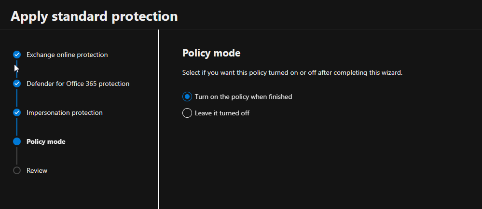This screenshot has height=209, width=482.
Task: Choose the 'Leave it turned off' radio button
Action: pyautogui.click(x=187, y=113)
